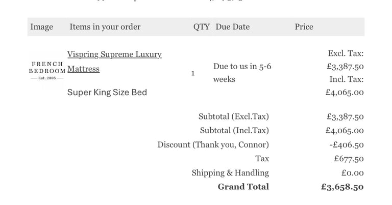Select the Super King Size Bed text
This screenshot has width=392, height=205.
click(x=107, y=92)
